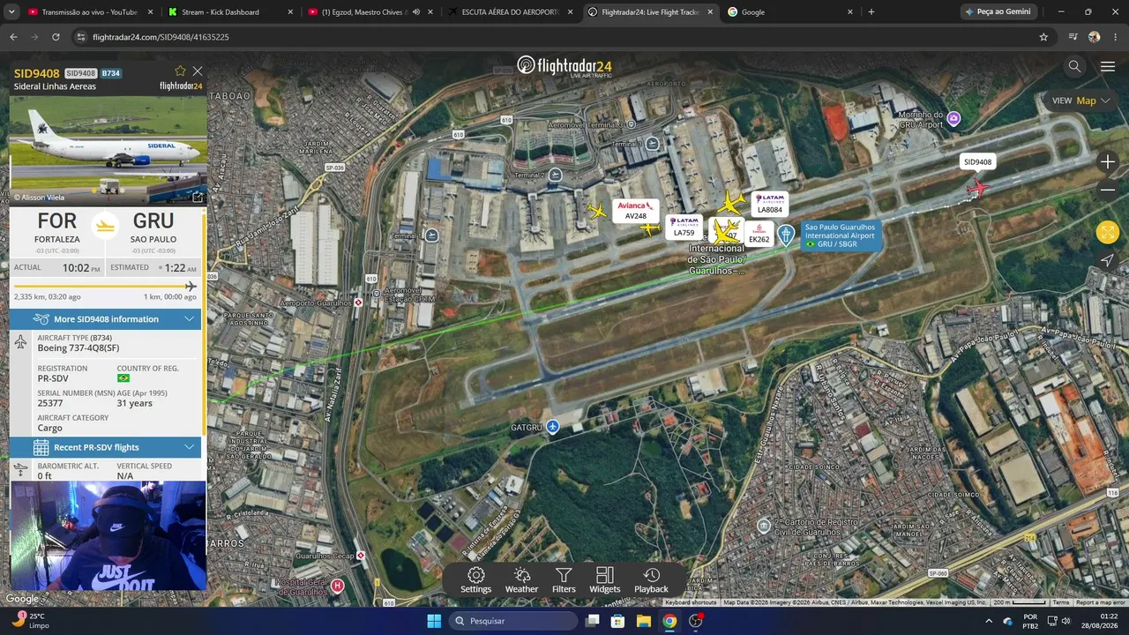The image size is (1129, 635).
Task: Switch to the Google tab
Action: coord(789,12)
